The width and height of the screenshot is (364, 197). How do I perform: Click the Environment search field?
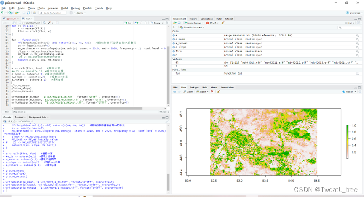tap(349, 27)
